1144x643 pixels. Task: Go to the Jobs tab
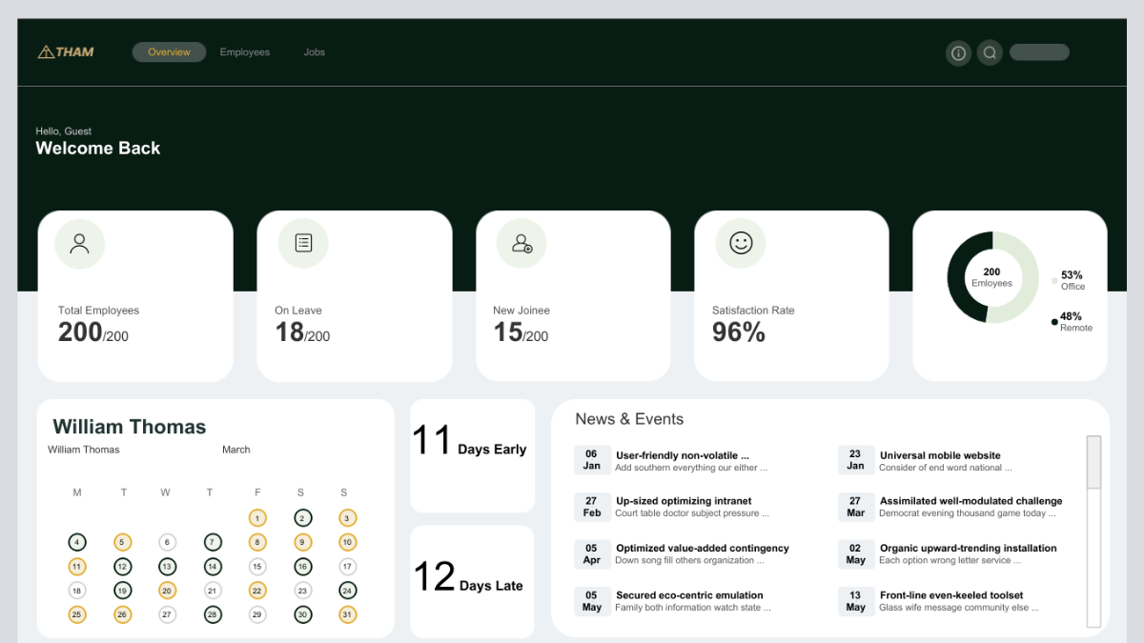click(x=315, y=52)
